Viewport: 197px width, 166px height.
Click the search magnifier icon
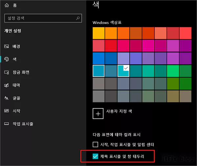(x=78, y=18)
